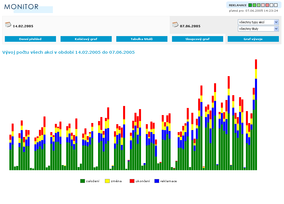Open the calendar icon beside 14.02.2005

point(8,24)
